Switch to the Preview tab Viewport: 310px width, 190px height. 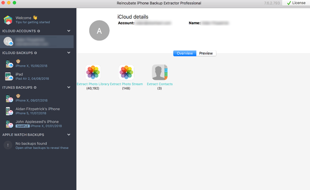tap(206, 53)
